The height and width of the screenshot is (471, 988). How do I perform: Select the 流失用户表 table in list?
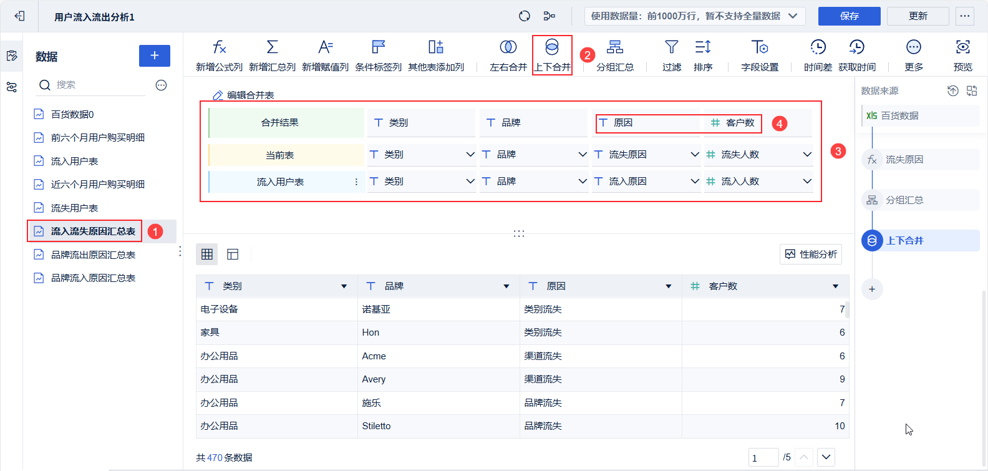(74, 208)
